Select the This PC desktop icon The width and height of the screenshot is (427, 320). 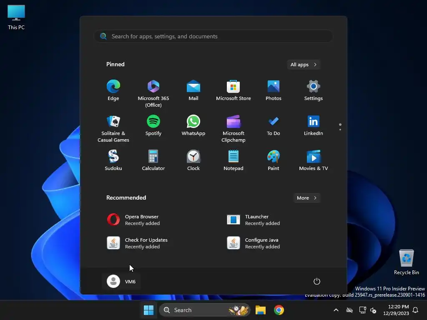click(x=16, y=17)
